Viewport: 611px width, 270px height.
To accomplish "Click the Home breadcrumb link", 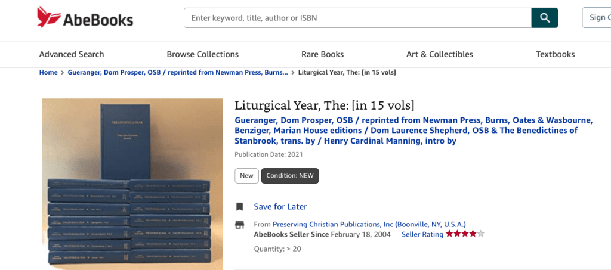I will coord(48,72).
